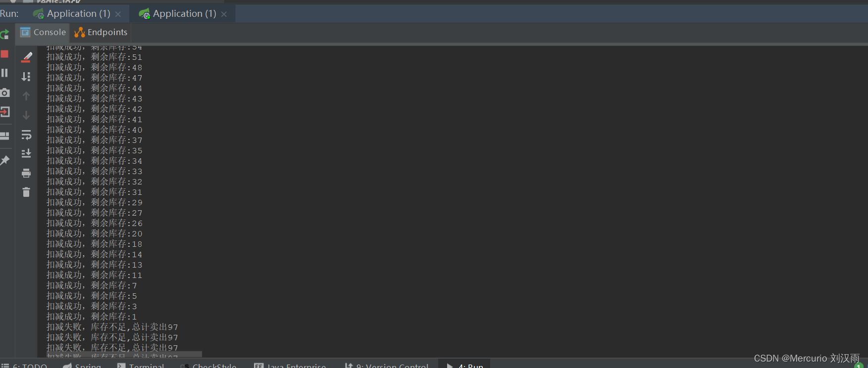Viewport: 868px width, 368px height.
Task: Click the log line with remaining stock 3
Action: pyautogui.click(x=92, y=307)
